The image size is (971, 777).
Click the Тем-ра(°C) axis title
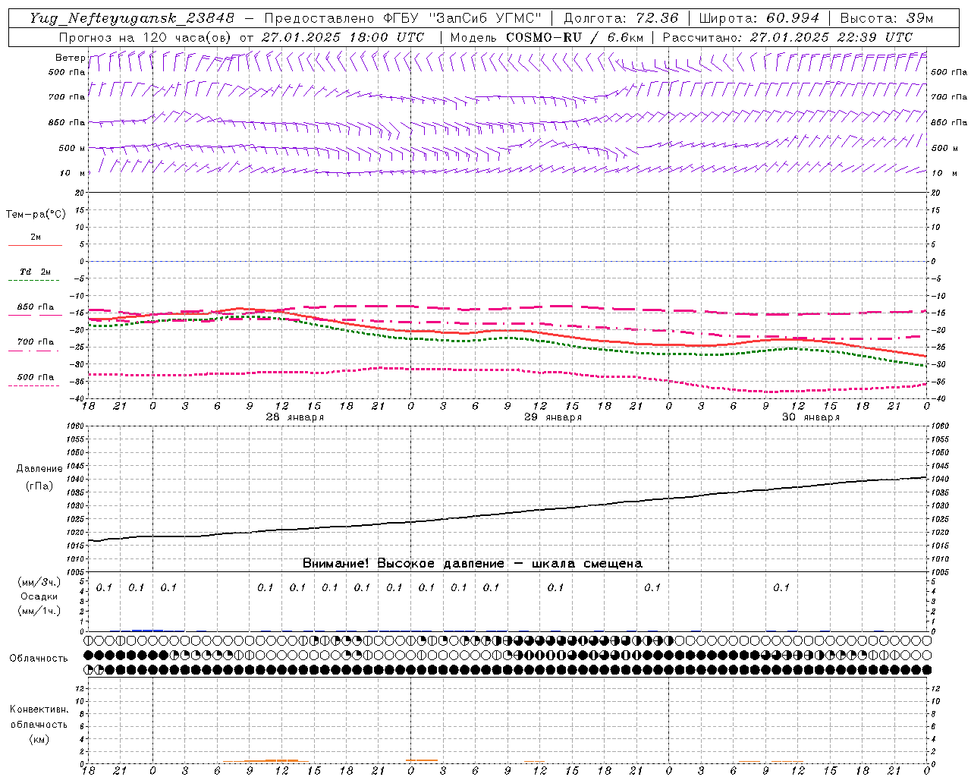pos(36,215)
